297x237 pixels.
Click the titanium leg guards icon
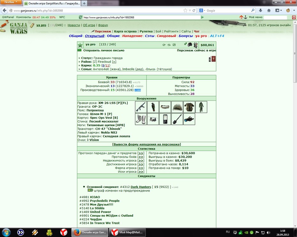pos(141,119)
